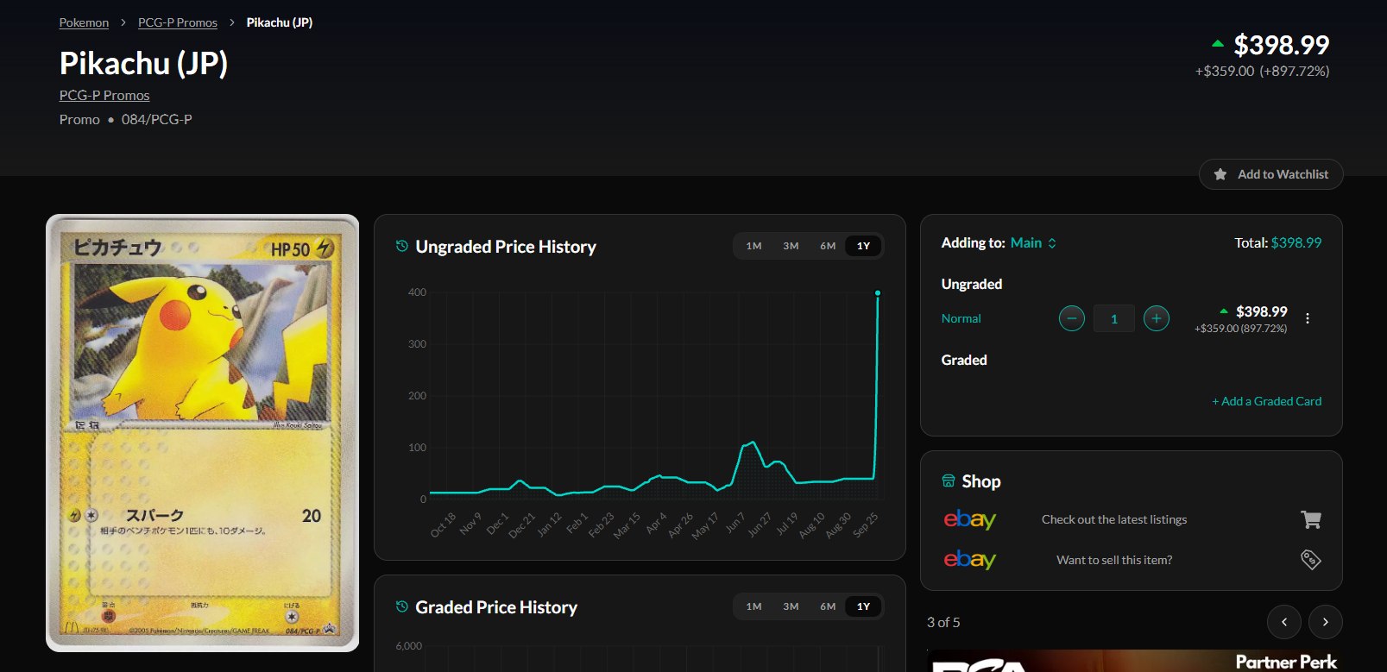Screen dimensions: 1387x672
Task: Select 3M range on Graded Price History
Action: [791, 606]
